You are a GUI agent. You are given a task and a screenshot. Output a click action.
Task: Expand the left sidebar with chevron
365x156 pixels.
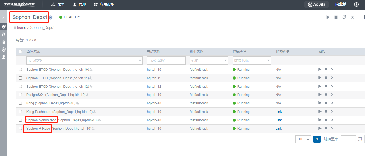pos(3,17)
